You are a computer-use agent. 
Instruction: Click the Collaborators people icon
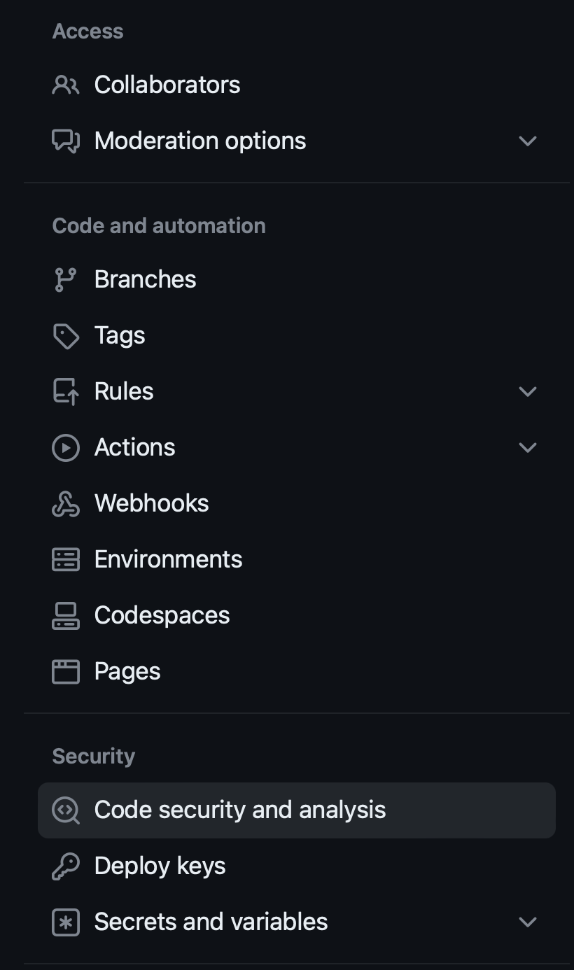(x=66, y=85)
